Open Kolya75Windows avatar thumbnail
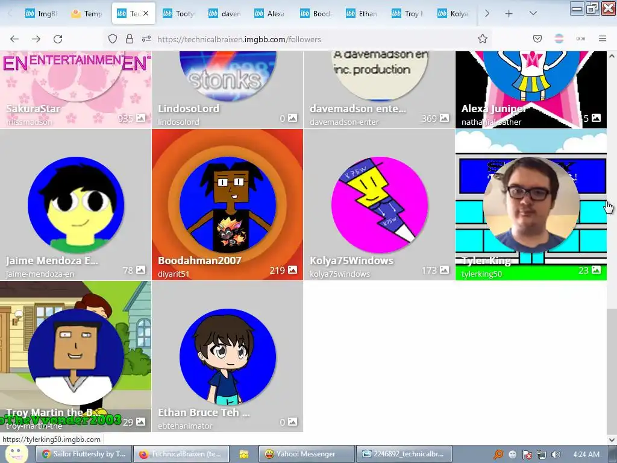 click(x=380, y=205)
